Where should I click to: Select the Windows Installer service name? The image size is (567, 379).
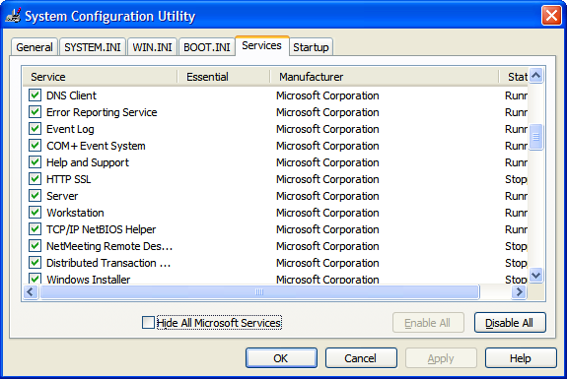coord(88,279)
